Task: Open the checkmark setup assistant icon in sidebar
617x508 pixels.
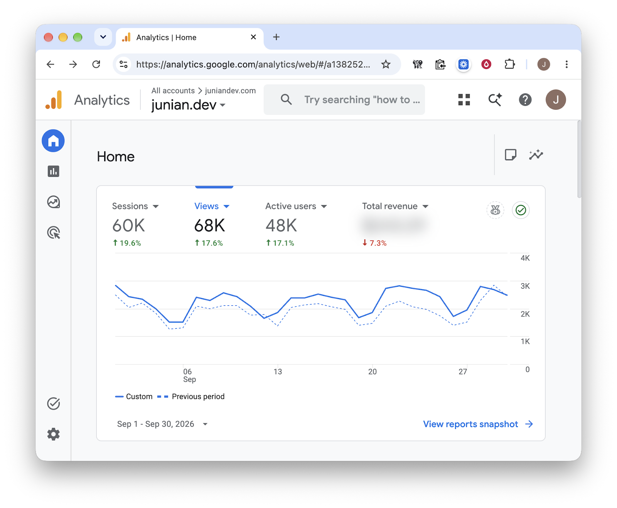Action: (53, 404)
